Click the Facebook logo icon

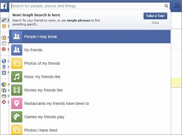(x=4, y=6)
